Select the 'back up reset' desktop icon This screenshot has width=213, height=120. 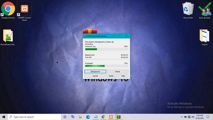(x=205, y=10)
